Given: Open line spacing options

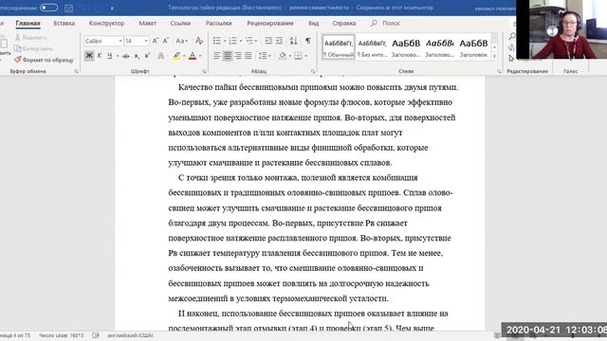Looking at the screenshot, I should coord(265,56).
